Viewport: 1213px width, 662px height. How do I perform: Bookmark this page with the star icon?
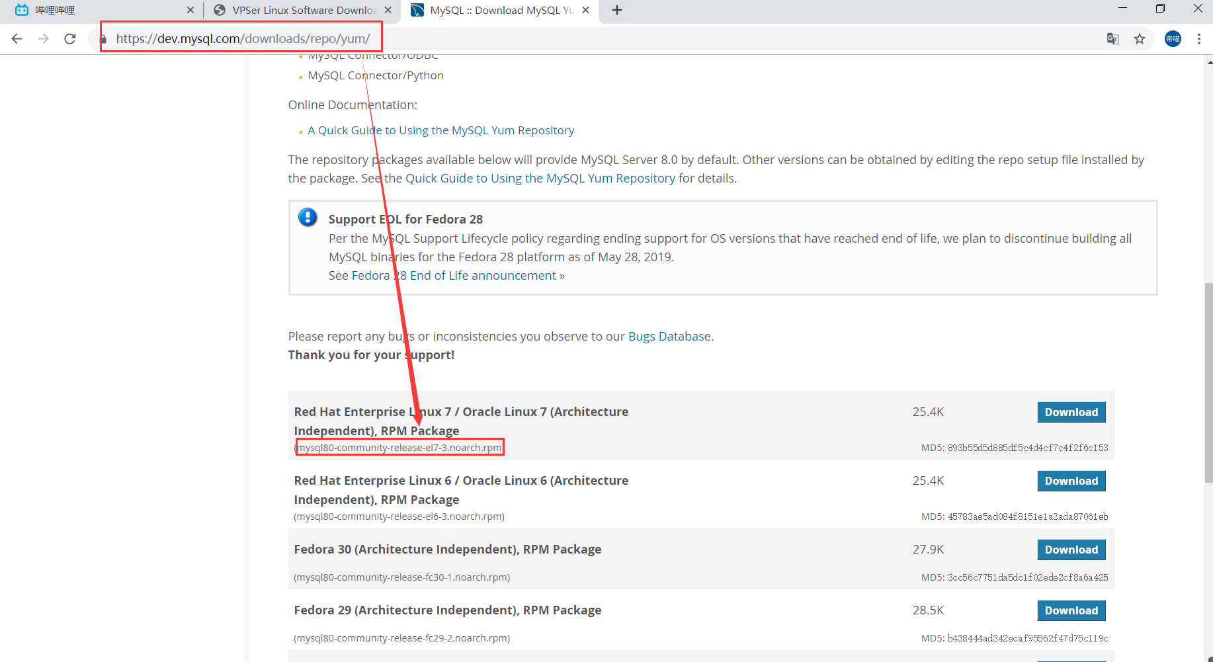click(x=1140, y=39)
